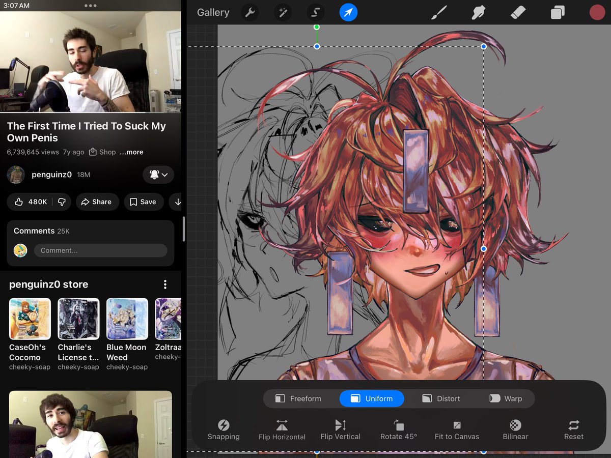The width and height of the screenshot is (611, 458).
Task: Open Adjustments magic wand menu
Action: pos(282,12)
